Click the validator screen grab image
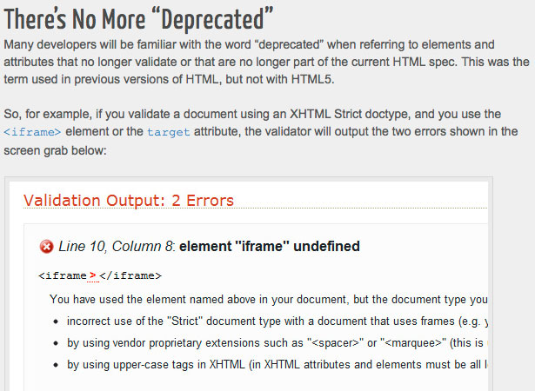The image size is (535, 391). [x=249, y=284]
